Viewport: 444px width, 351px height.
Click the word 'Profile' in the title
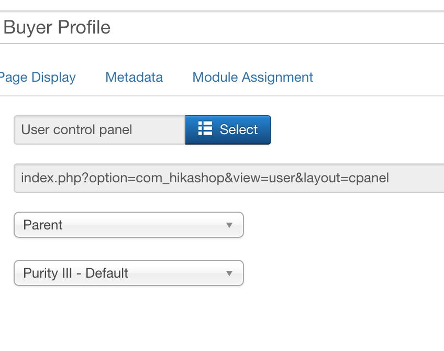(84, 27)
